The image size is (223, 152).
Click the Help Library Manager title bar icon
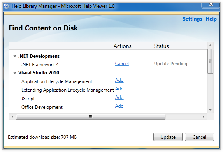tap(6, 6)
